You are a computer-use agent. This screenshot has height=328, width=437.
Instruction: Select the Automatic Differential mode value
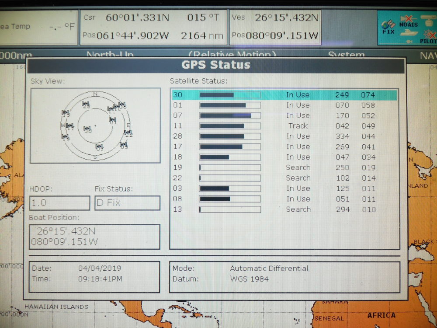269,269
